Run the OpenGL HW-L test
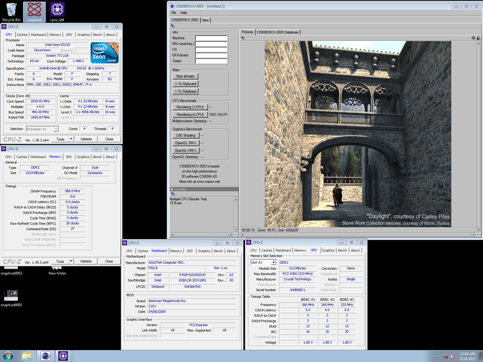The width and height of the screenshot is (483, 362). [x=186, y=151]
